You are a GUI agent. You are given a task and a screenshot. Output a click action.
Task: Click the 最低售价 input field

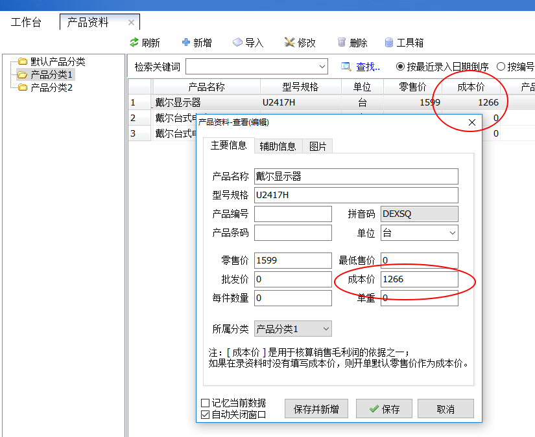pos(420,260)
